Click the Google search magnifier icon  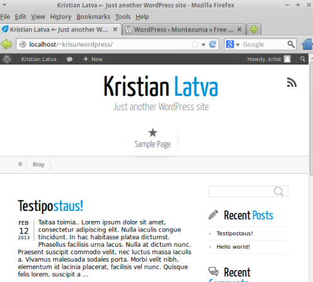291,44
